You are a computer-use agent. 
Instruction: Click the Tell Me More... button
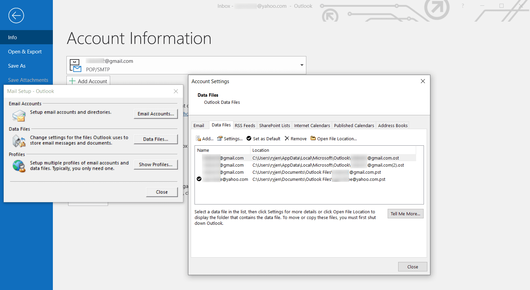click(x=406, y=214)
